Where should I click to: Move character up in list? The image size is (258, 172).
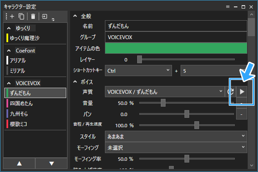point(19,163)
